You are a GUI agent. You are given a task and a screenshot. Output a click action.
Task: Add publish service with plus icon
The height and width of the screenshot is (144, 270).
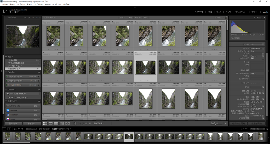[x=39, y=101]
